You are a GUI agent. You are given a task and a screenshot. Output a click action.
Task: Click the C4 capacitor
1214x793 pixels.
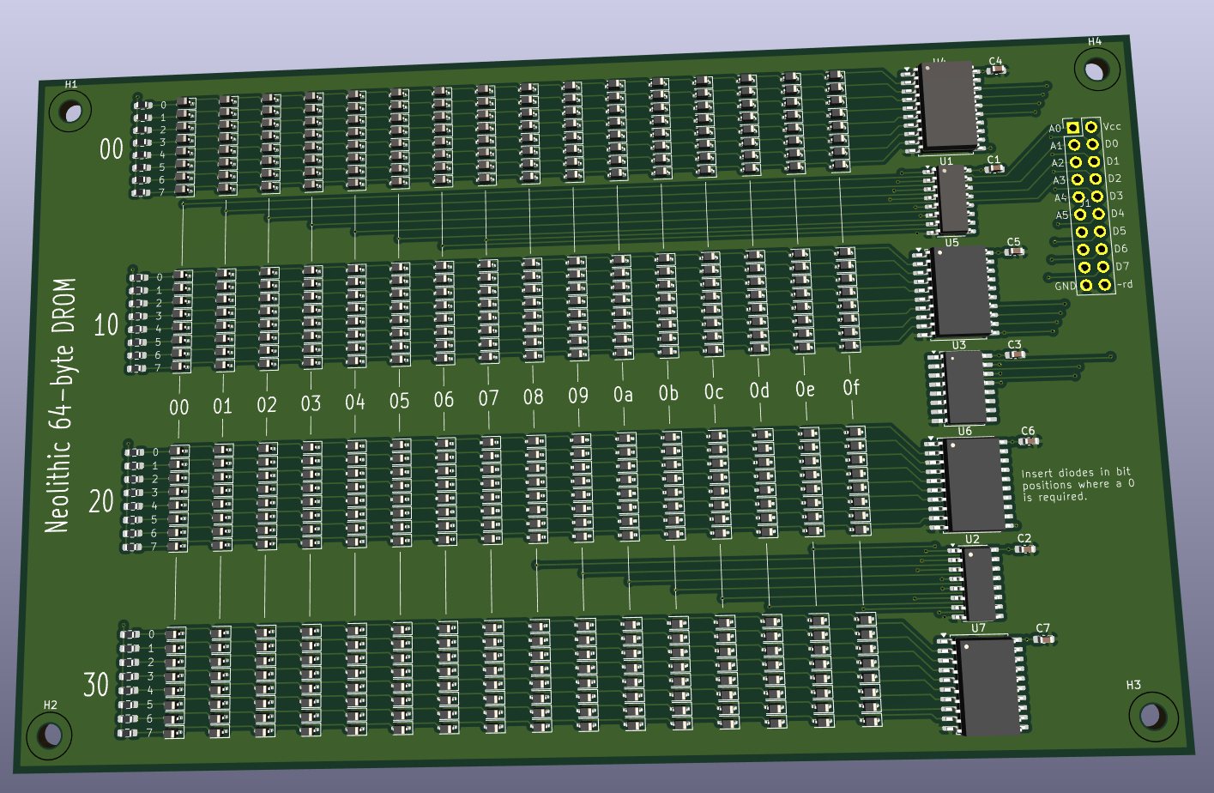click(x=995, y=71)
